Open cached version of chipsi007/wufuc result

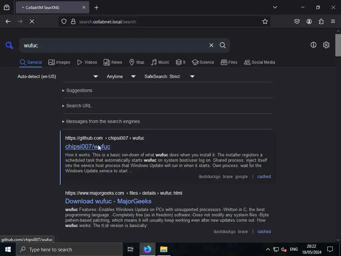(x=264, y=177)
